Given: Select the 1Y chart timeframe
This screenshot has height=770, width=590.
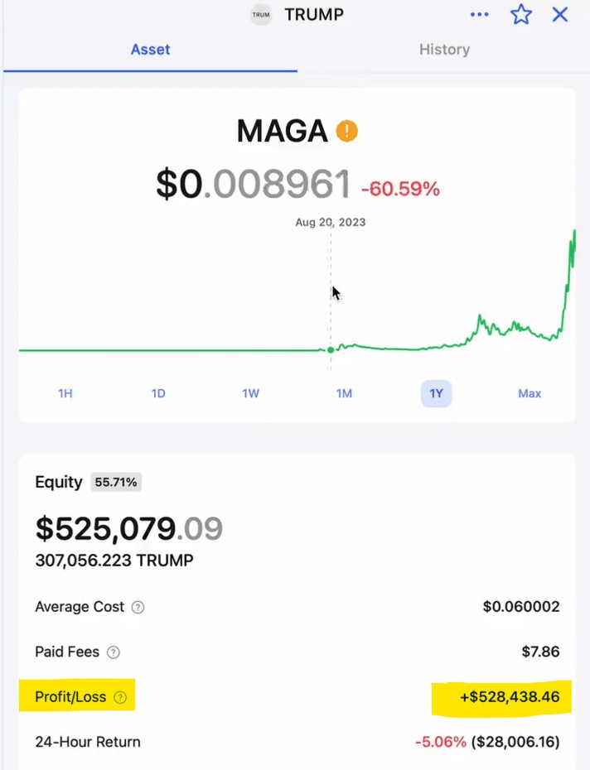Looking at the screenshot, I should (x=436, y=393).
